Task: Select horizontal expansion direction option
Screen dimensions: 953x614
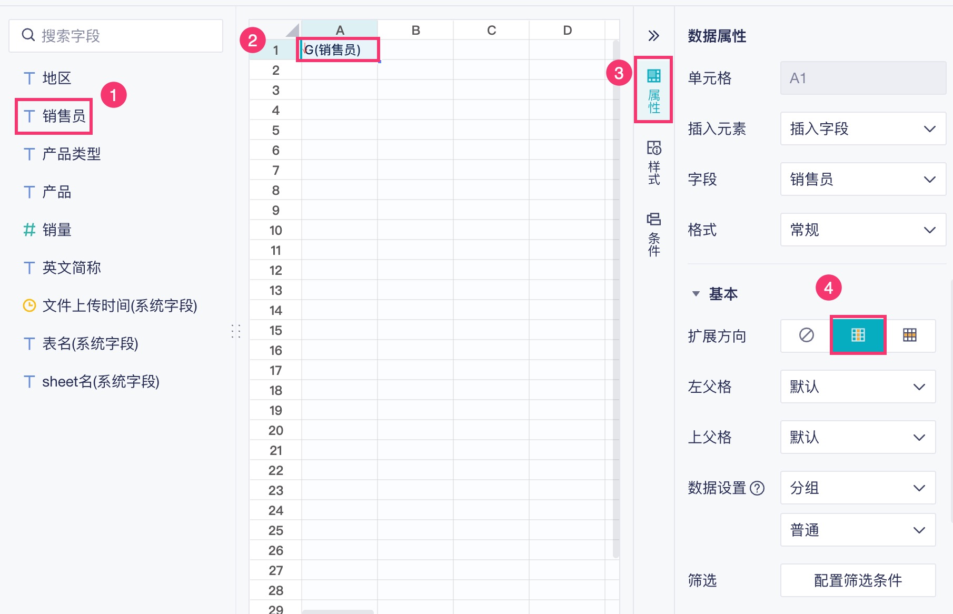Action: [x=909, y=335]
